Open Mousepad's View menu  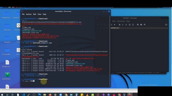pyautogui.click(x=114, y=21)
